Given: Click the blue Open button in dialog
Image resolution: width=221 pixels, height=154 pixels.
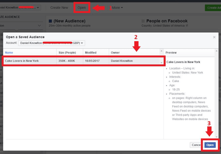Looking at the screenshot, I should pyautogui.click(x=210, y=145).
